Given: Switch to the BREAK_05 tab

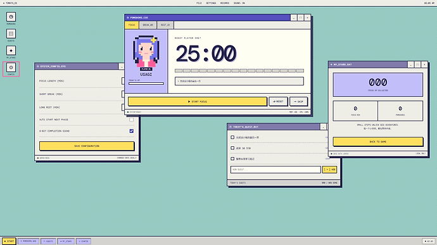Looking at the screenshot, I should tap(148, 25).
